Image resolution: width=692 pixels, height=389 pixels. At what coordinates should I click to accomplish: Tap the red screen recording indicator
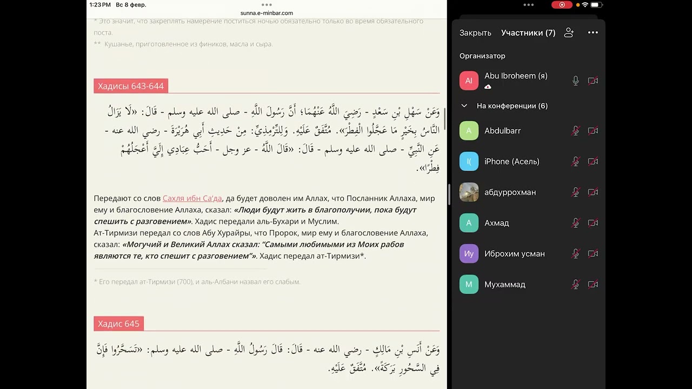click(562, 5)
